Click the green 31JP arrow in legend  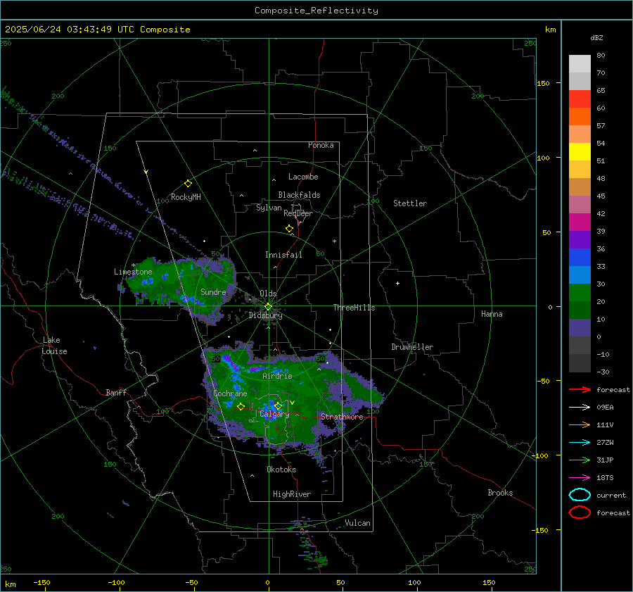[580, 460]
